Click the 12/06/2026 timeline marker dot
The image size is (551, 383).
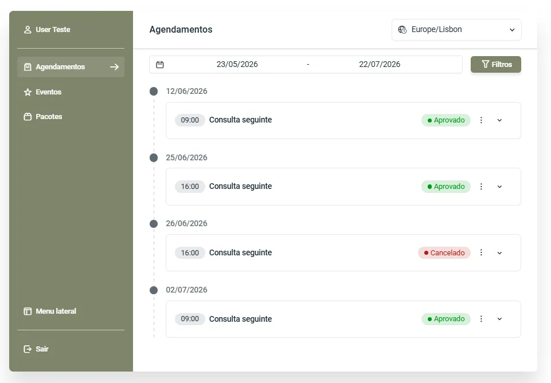(154, 92)
